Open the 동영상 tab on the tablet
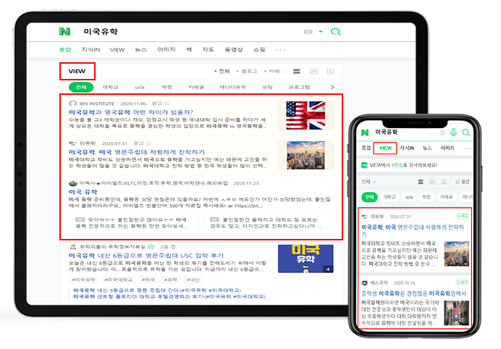This screenshot has width=501, height=349. tap(234, 49)
